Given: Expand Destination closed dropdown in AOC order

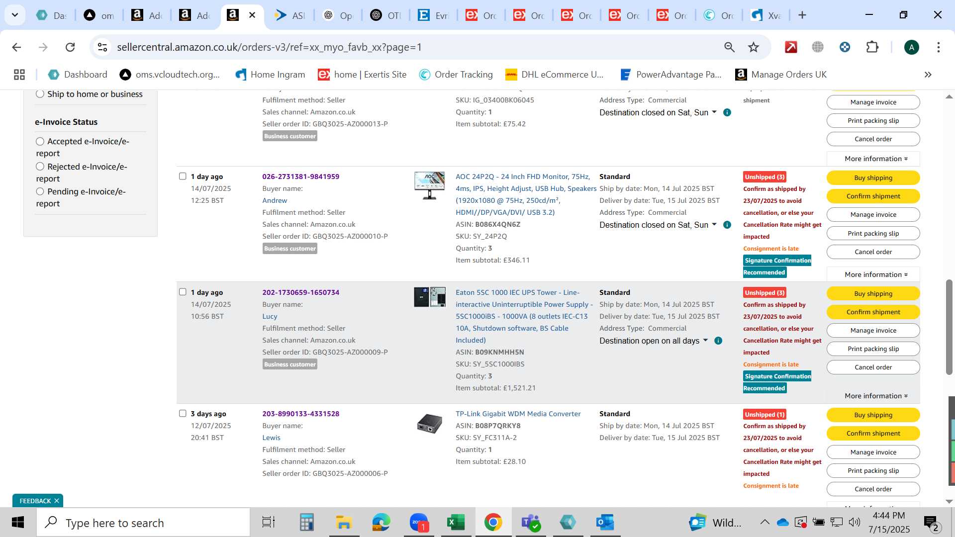Looking at the screenshot, I should pyautogui.click(x=714, y=224).
